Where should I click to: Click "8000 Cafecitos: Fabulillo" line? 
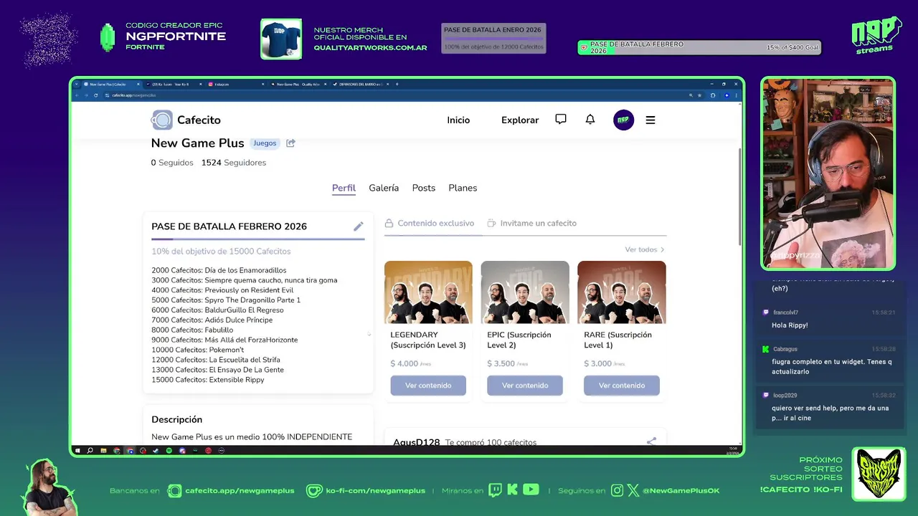pos(192,330)
